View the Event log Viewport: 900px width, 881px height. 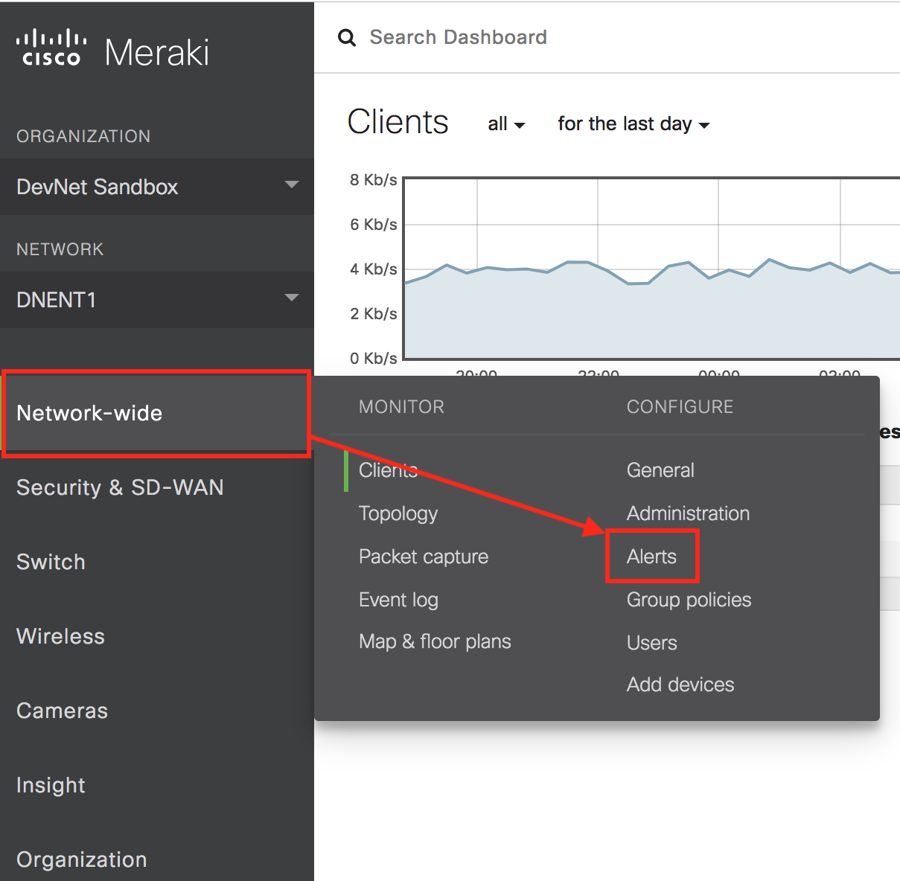(398, 600)
